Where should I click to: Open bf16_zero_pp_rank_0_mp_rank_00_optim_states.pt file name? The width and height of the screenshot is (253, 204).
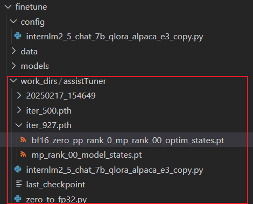[x=128, y=140]
